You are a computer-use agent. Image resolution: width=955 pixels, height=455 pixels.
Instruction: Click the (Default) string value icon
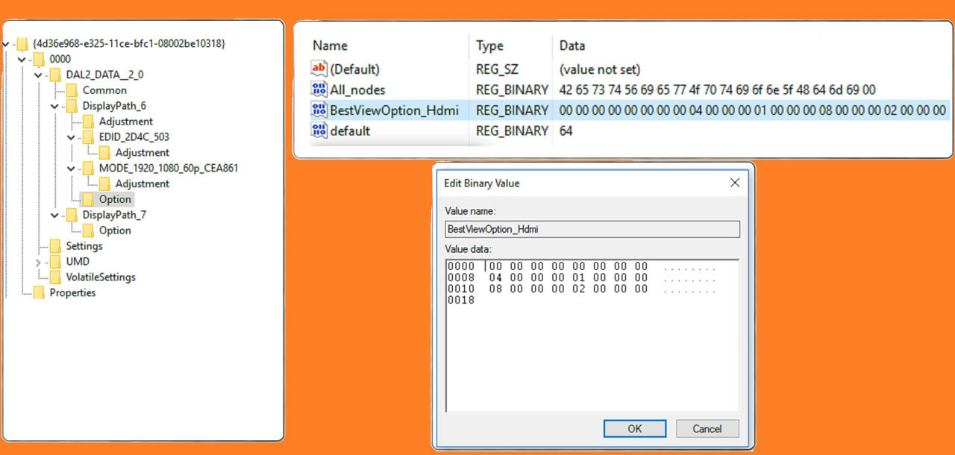(x=319, y=69)
